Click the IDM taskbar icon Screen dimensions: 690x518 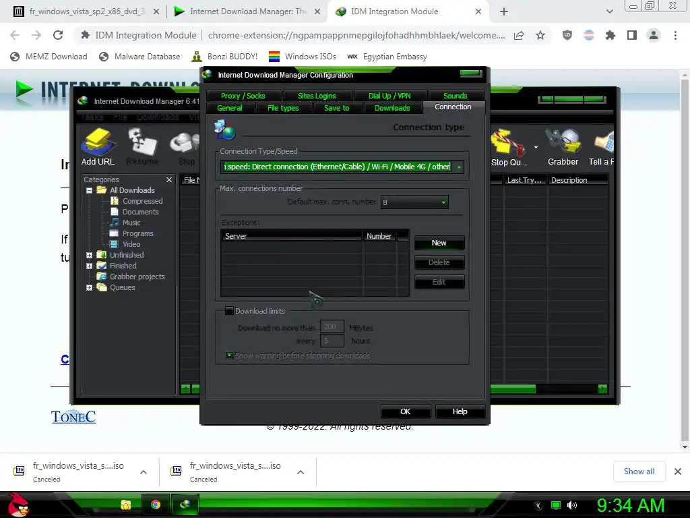tap(185, 505)
